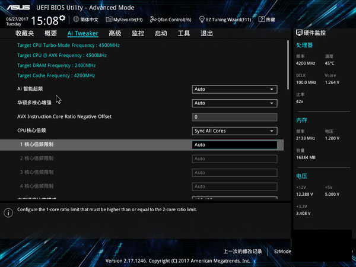Click the main settings list scrollbar
Image resolution: width=356 pixels, height=267 pixels.
[288, 65]
